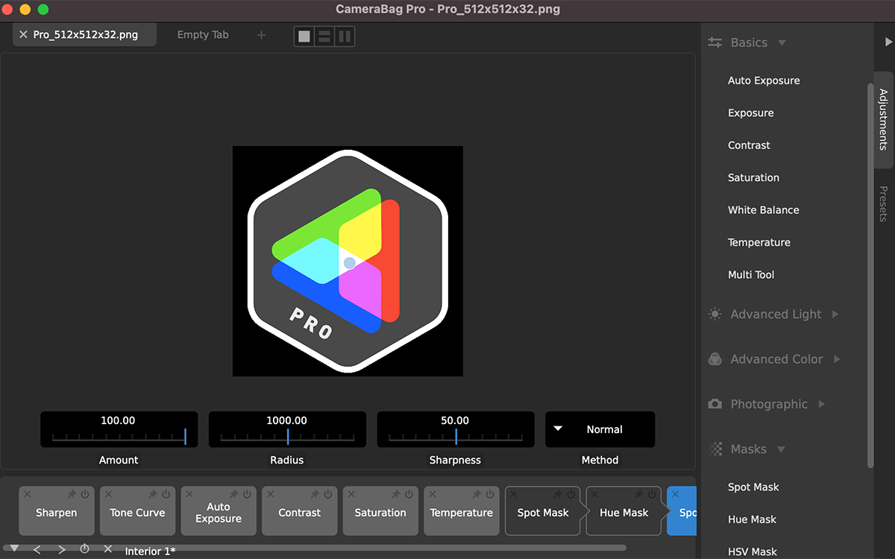Screen dimensions: 895x559
Task: Pin the Temperature tile
Action: click(477, 494)
